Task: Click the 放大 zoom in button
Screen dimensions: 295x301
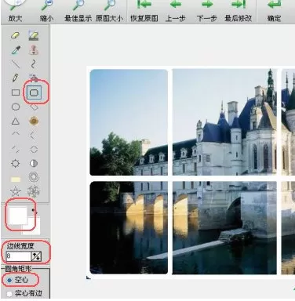Action: (x=15, y=11)
